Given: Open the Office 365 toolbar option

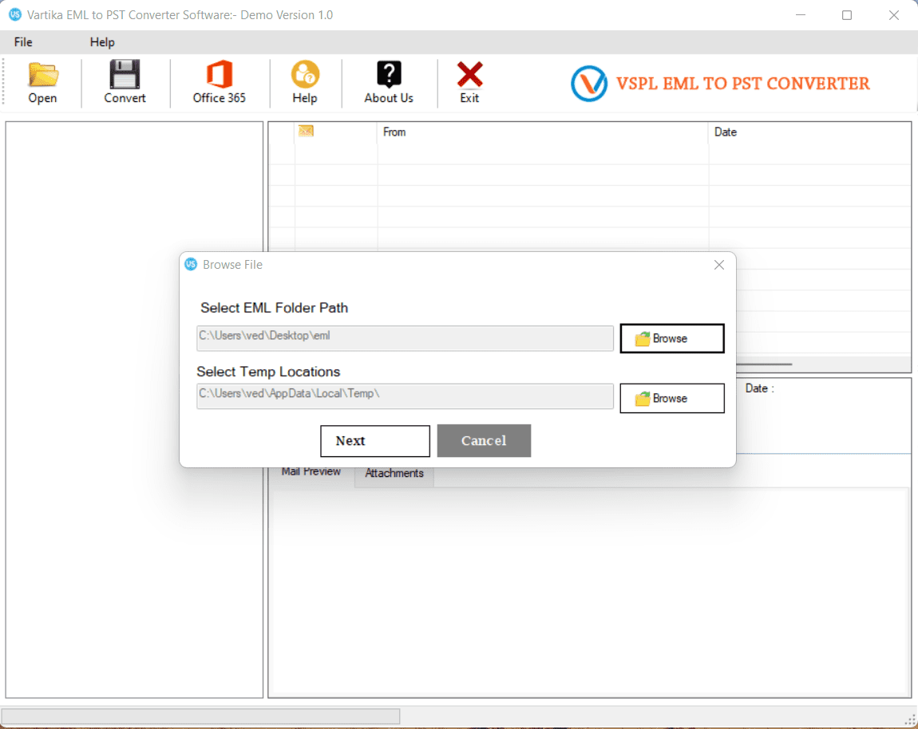Looking at the screenshot, I should [x=219, y=82].
